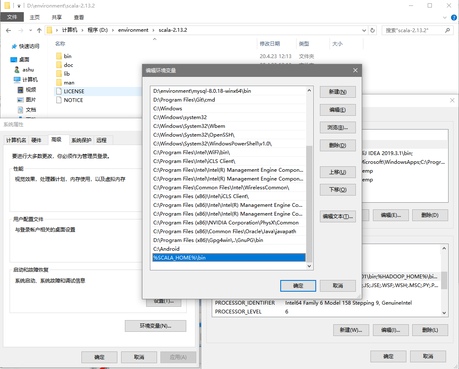Click 下移(O) to move the entry down
This screenshot has height=369, width=459.
point(337,190)
